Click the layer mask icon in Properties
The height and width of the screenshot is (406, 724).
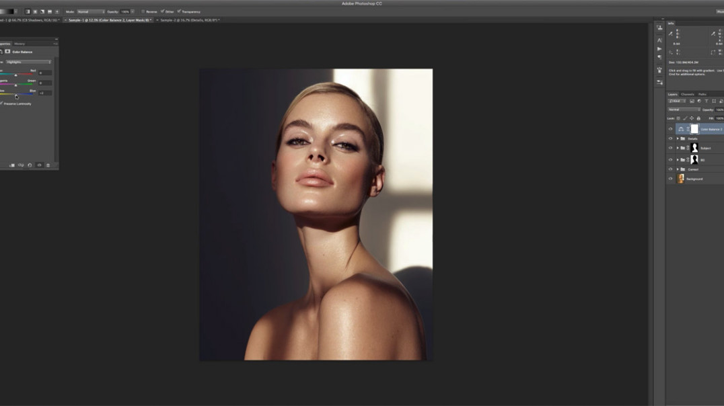[7, 52]
